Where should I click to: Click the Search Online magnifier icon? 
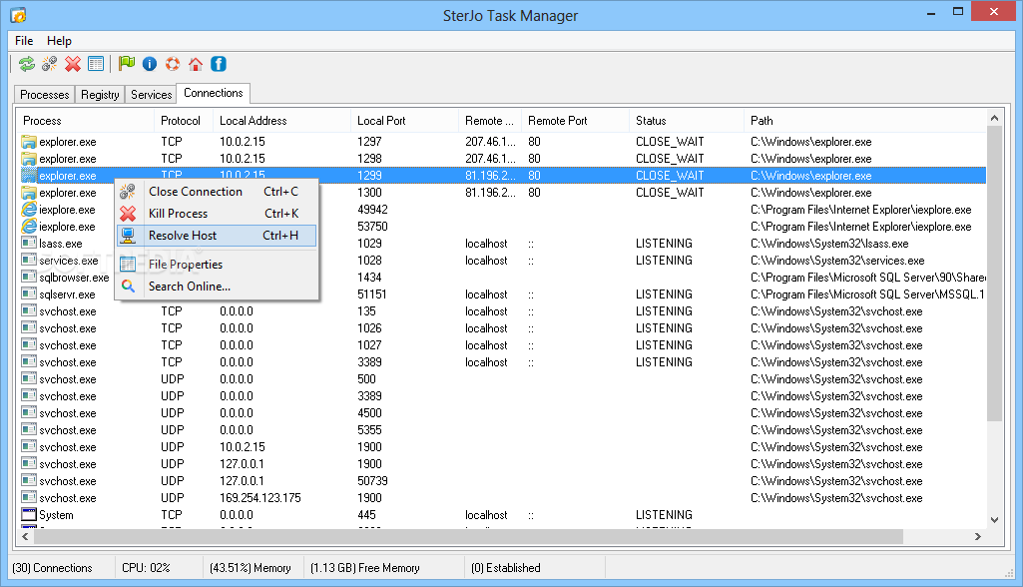[x=128, y=286]
